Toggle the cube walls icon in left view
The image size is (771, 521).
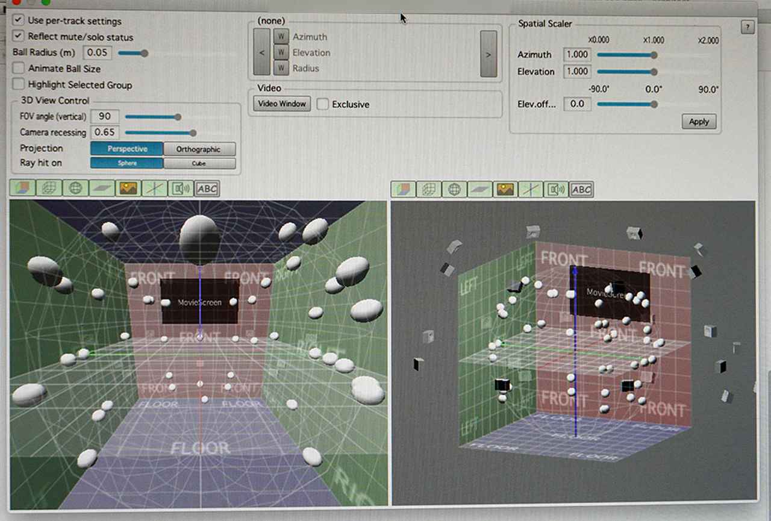21,189
